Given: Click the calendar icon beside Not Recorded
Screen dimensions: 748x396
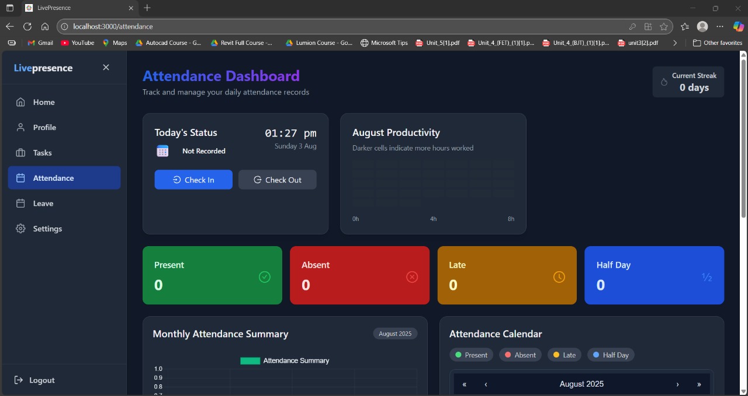Looking at the screenshot, I should pos(162,151).
